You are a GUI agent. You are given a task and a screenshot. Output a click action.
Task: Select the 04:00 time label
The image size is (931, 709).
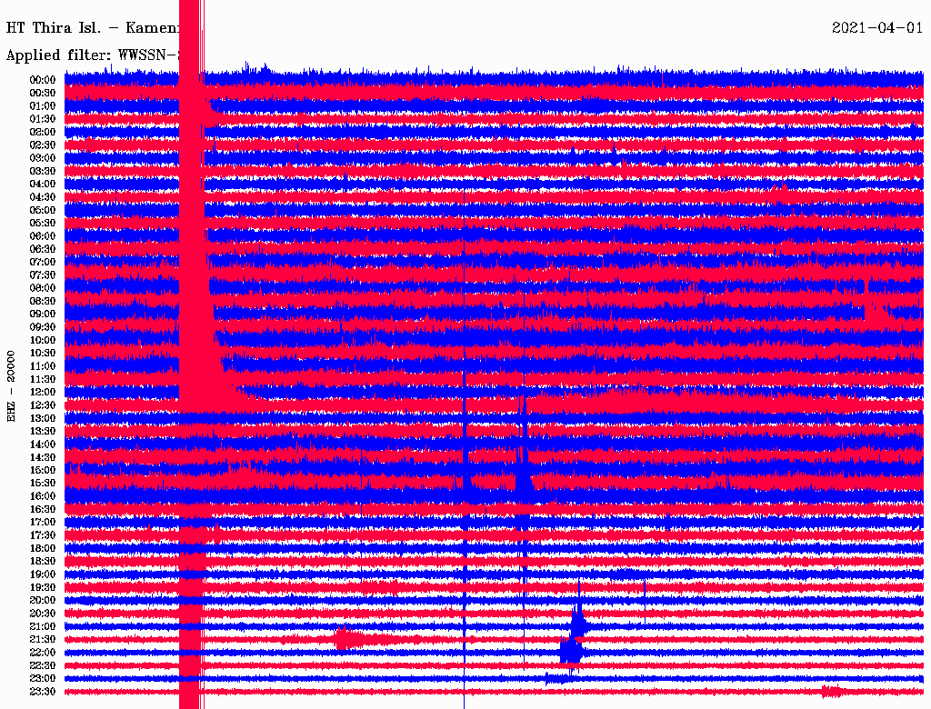[x=43, y=185]
